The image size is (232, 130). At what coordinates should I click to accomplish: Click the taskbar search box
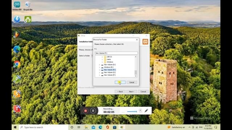[43, 127]
